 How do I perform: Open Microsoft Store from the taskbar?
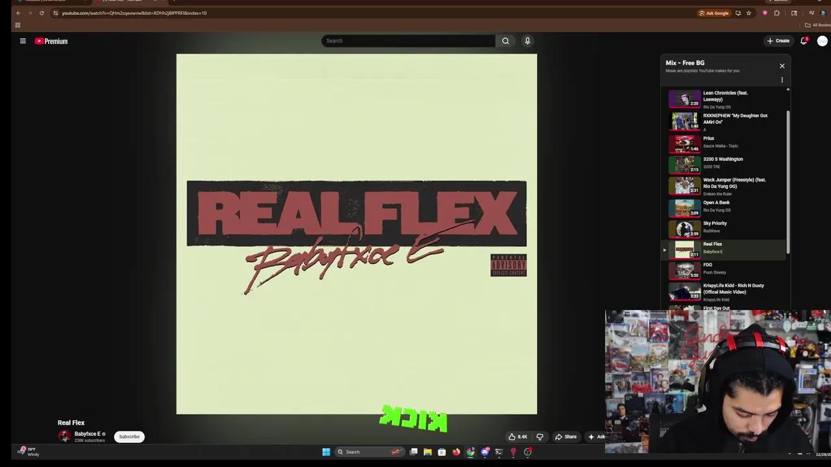pos(441,452)
